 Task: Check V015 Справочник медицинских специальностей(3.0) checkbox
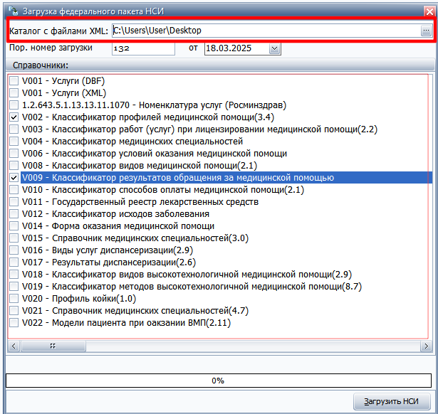click(14, 238)
